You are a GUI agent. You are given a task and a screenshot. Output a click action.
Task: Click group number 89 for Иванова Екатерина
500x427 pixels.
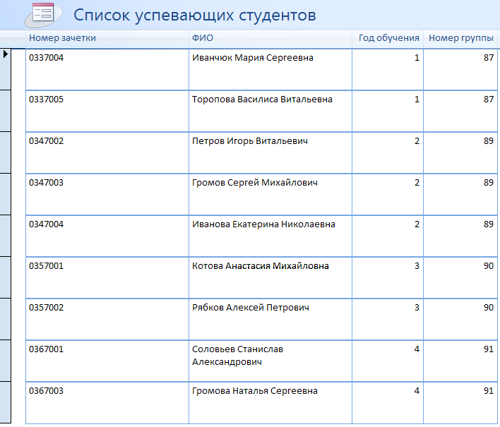pyautogui.click(x=460, y=236)
